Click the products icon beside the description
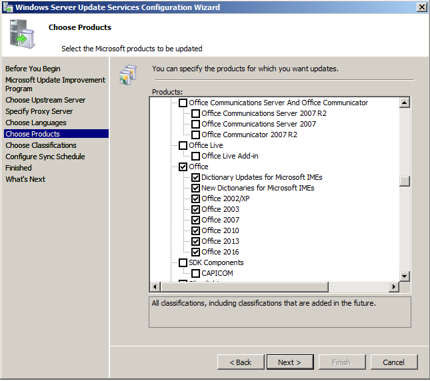 [128, 75]
